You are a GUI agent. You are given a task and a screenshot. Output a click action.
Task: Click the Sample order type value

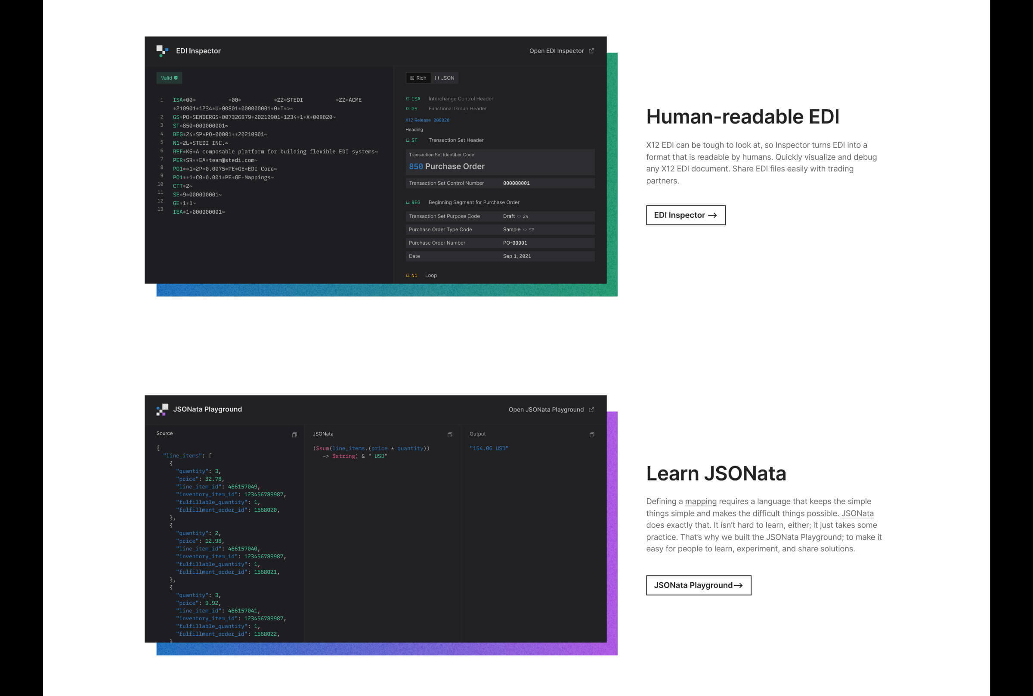click(x=511, y=230)
